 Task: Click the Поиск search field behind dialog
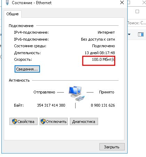tap(137, 23)
